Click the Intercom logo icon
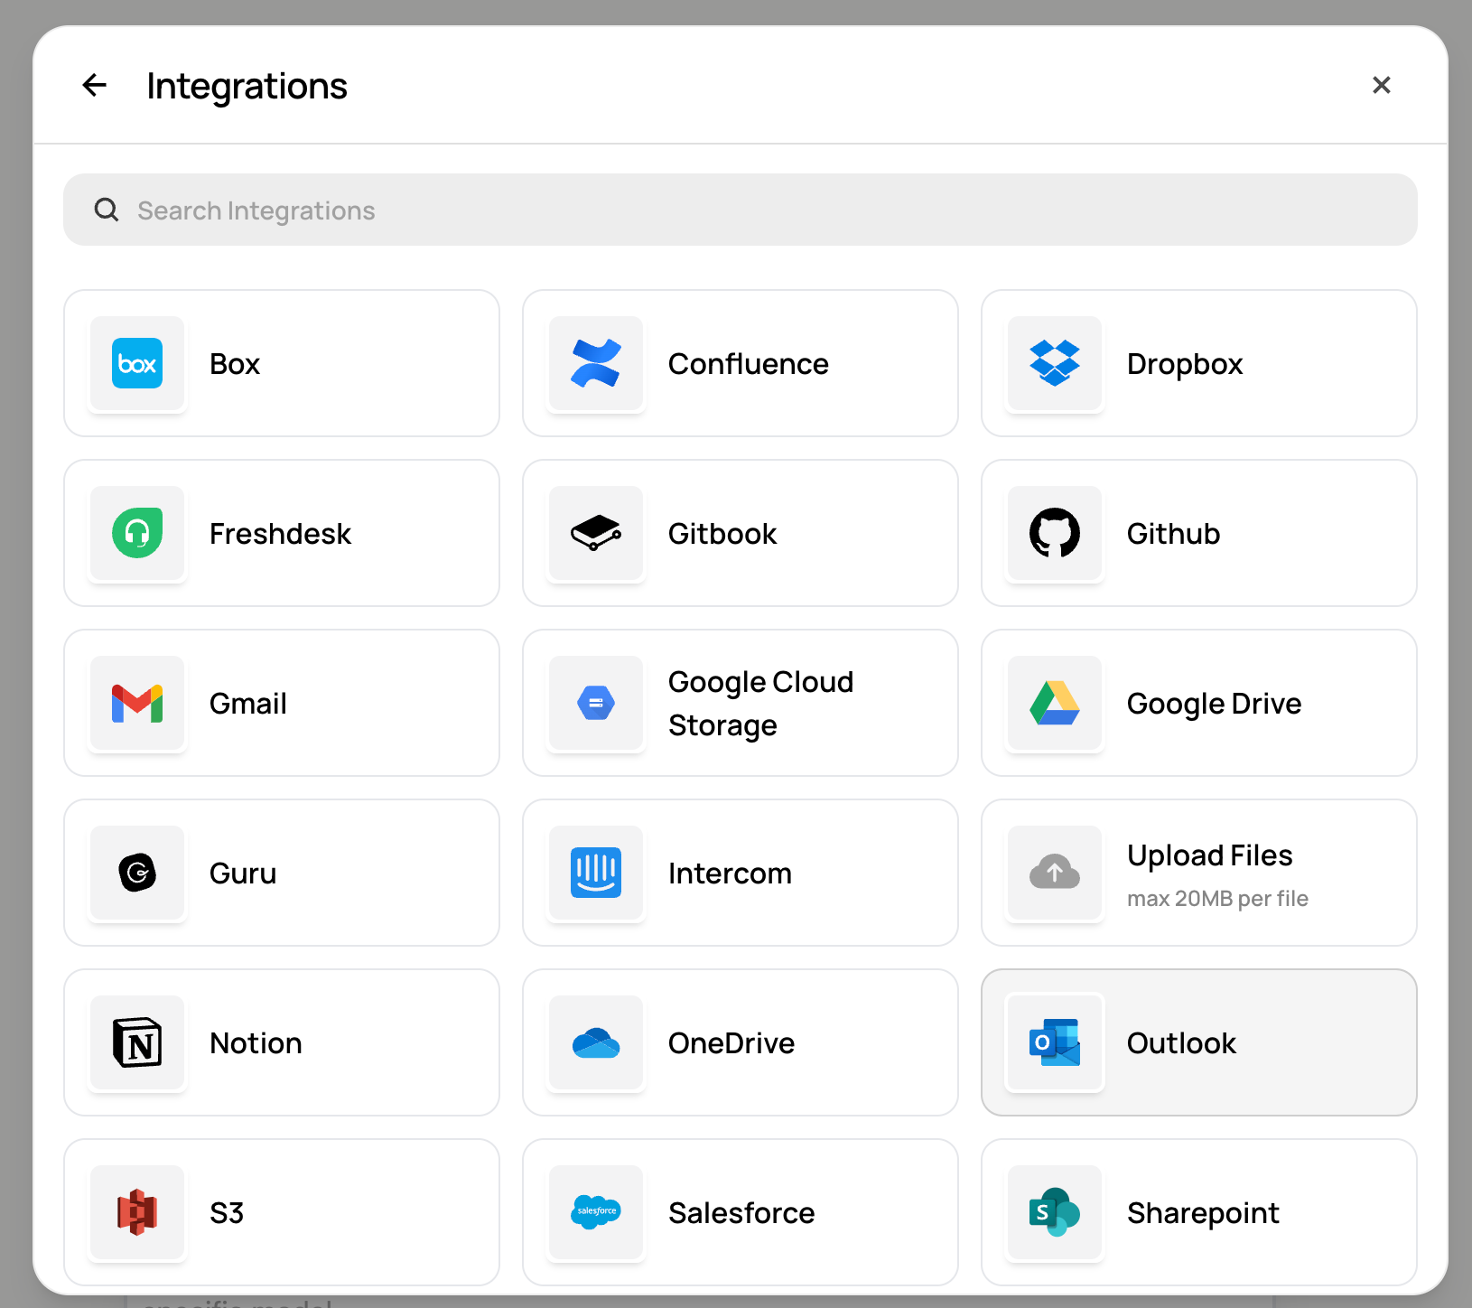1472x1308 pixels. click(596, 873)
